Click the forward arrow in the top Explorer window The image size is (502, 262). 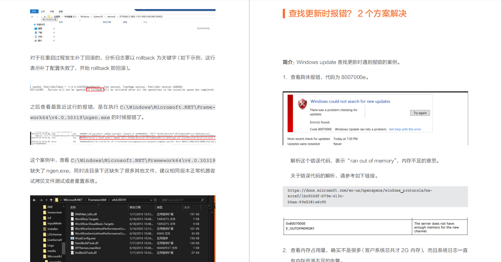37,17
